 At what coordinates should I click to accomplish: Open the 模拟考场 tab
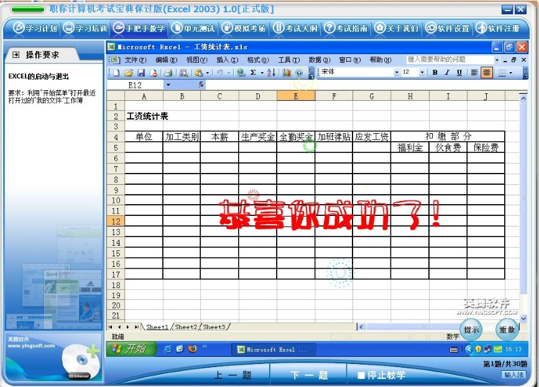pos(244,28)
